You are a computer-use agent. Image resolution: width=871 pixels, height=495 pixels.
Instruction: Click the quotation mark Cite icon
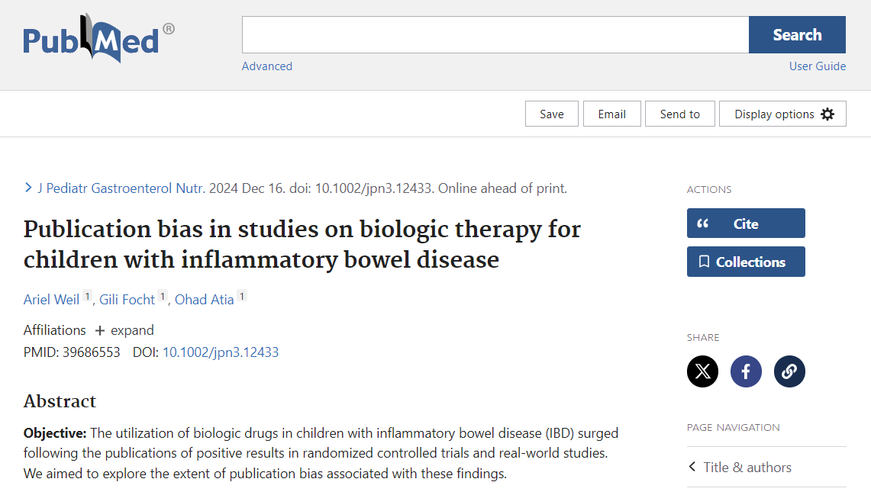(x=703, y=223)
